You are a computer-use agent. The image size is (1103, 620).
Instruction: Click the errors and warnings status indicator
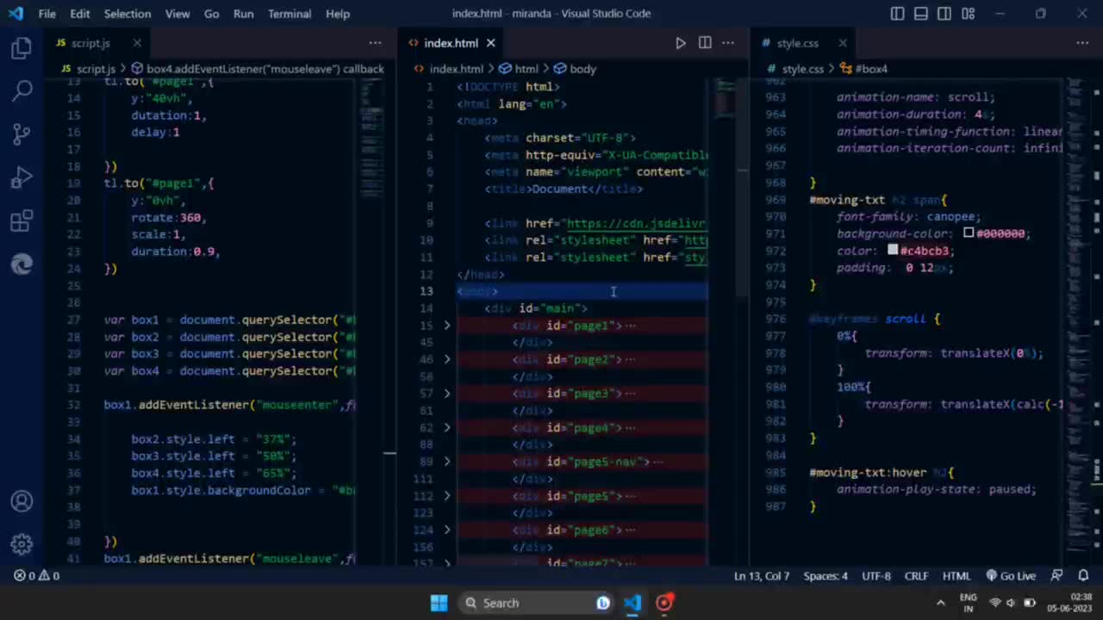[x=36, y=576]
